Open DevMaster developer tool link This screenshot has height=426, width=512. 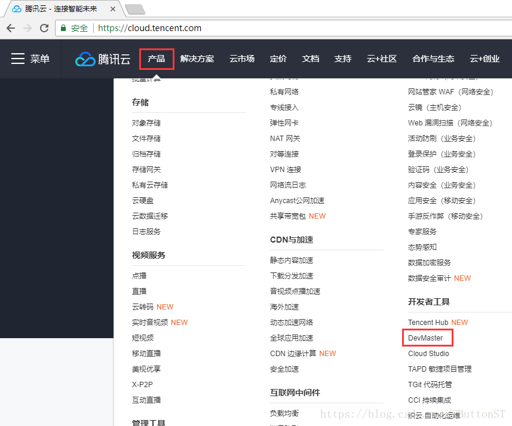(x=425, y=338)
